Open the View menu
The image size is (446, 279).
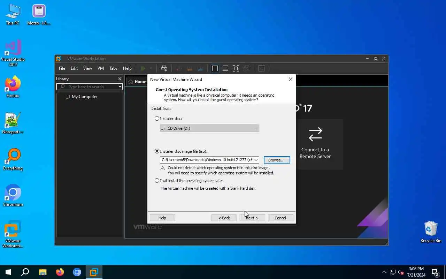pos(87,68)
